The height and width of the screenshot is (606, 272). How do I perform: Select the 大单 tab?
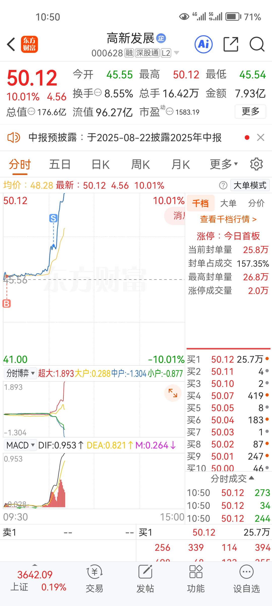click(x=228, y=203)
